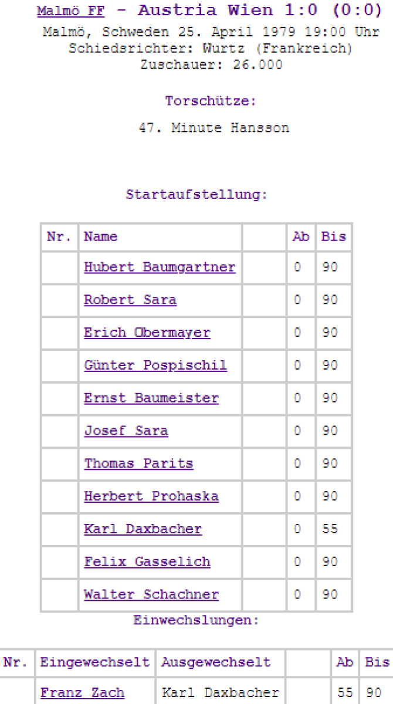This screenshot has width=393, height=704.
Task: Click the Torschütze heading
Action: [x=211, y=101]
